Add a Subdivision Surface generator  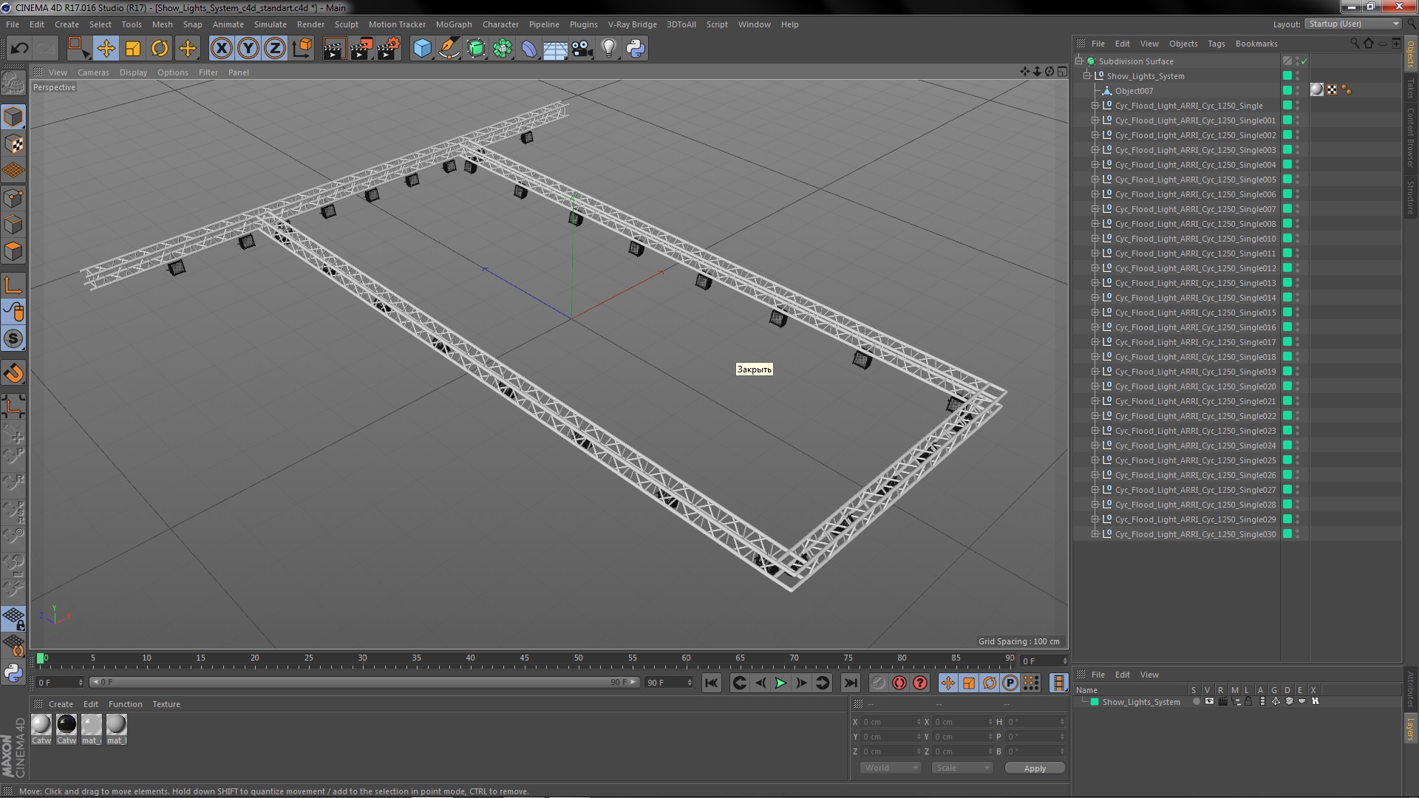coord(476,49)
